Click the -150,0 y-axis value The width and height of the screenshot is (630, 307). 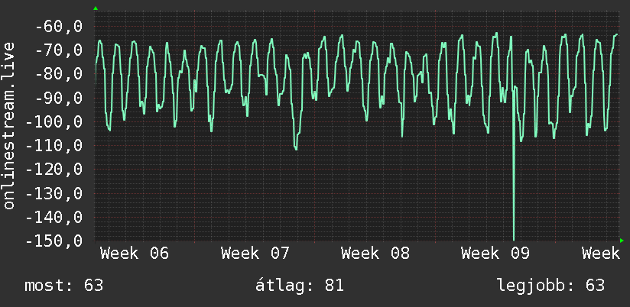pos(54,241)
